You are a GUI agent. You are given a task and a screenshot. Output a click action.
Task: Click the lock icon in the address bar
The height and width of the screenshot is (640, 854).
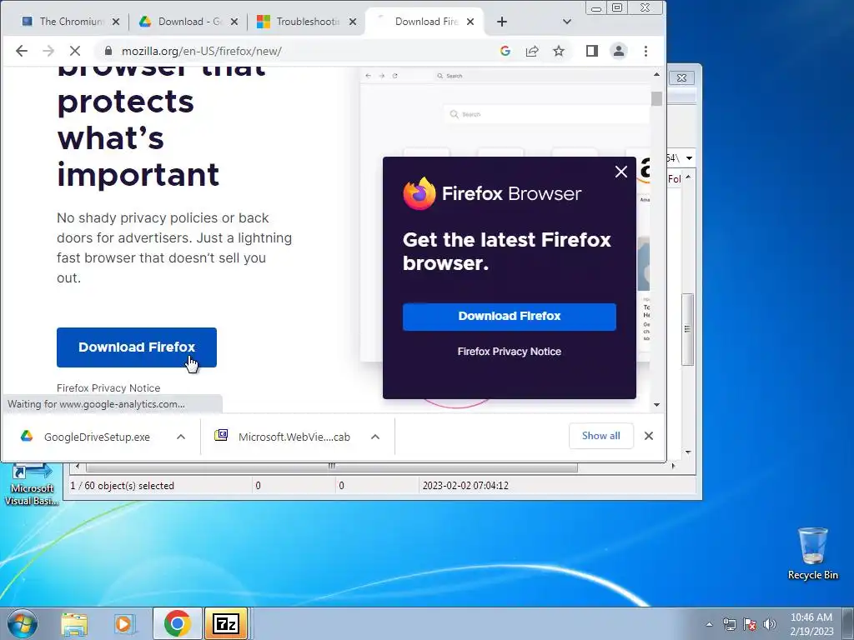click(x=108, y=51)
